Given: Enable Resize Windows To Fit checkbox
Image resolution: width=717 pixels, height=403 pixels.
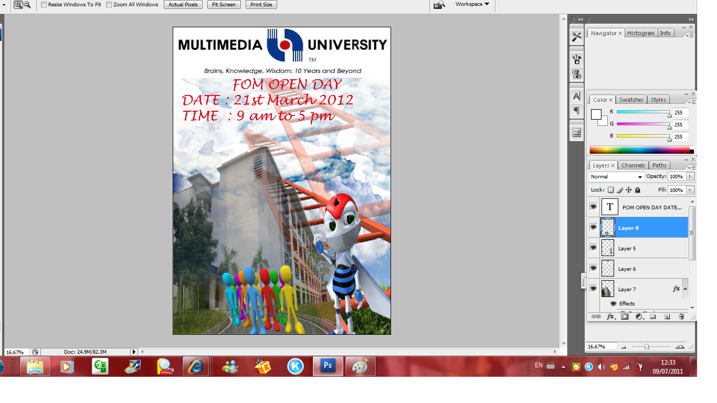Looking at the screenshot, I should (44, 4).
